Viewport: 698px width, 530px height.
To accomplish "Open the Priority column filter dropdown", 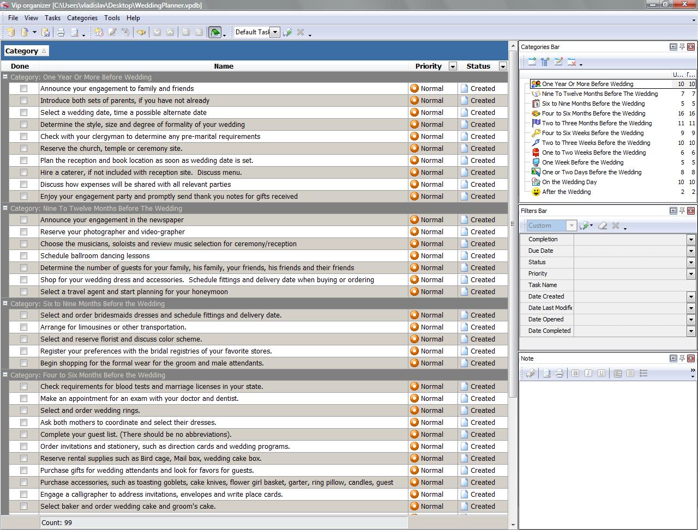I will tap(452, 66).
